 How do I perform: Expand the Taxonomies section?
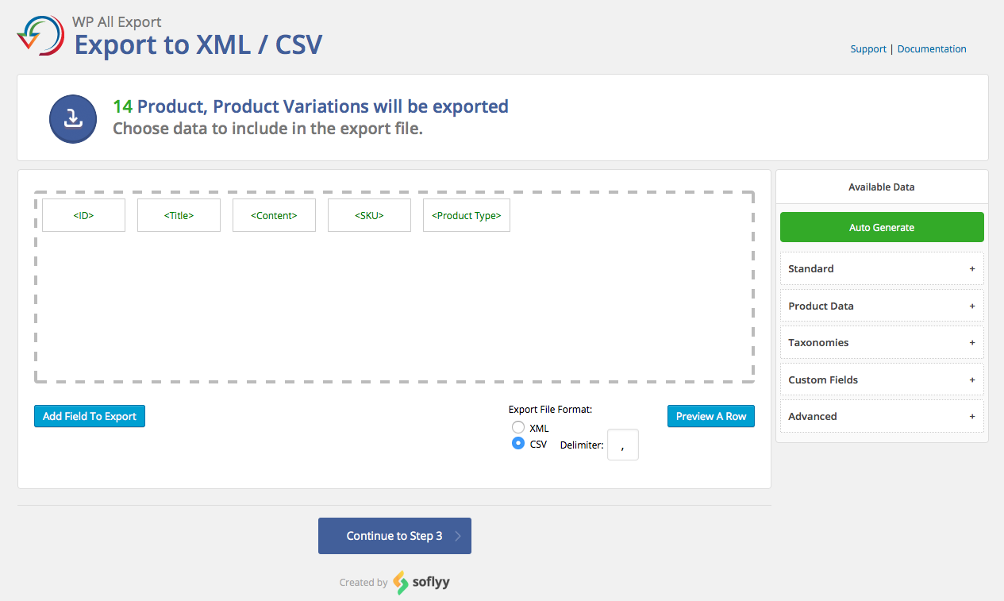881,342
